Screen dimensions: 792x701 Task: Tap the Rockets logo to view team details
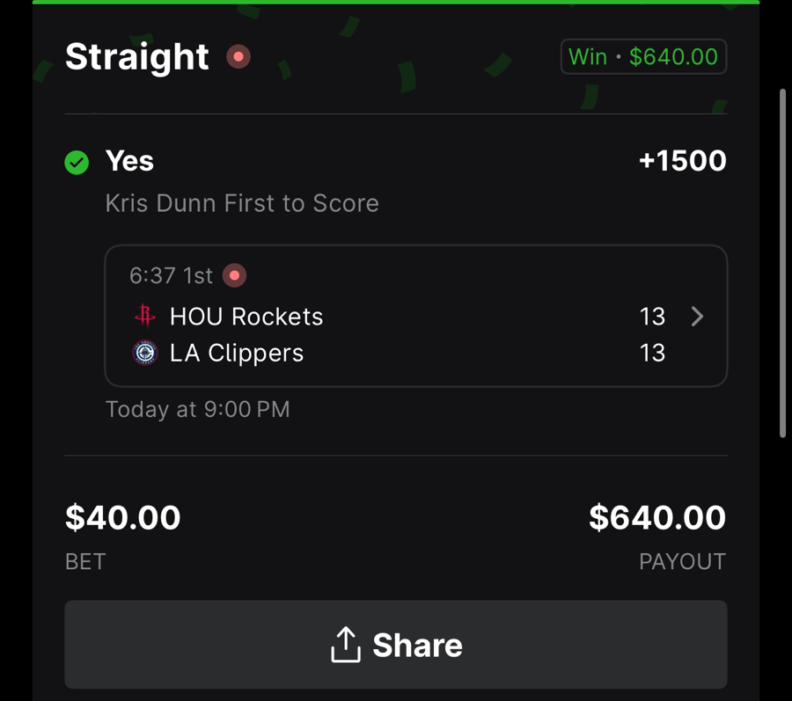tap(144, 316)
